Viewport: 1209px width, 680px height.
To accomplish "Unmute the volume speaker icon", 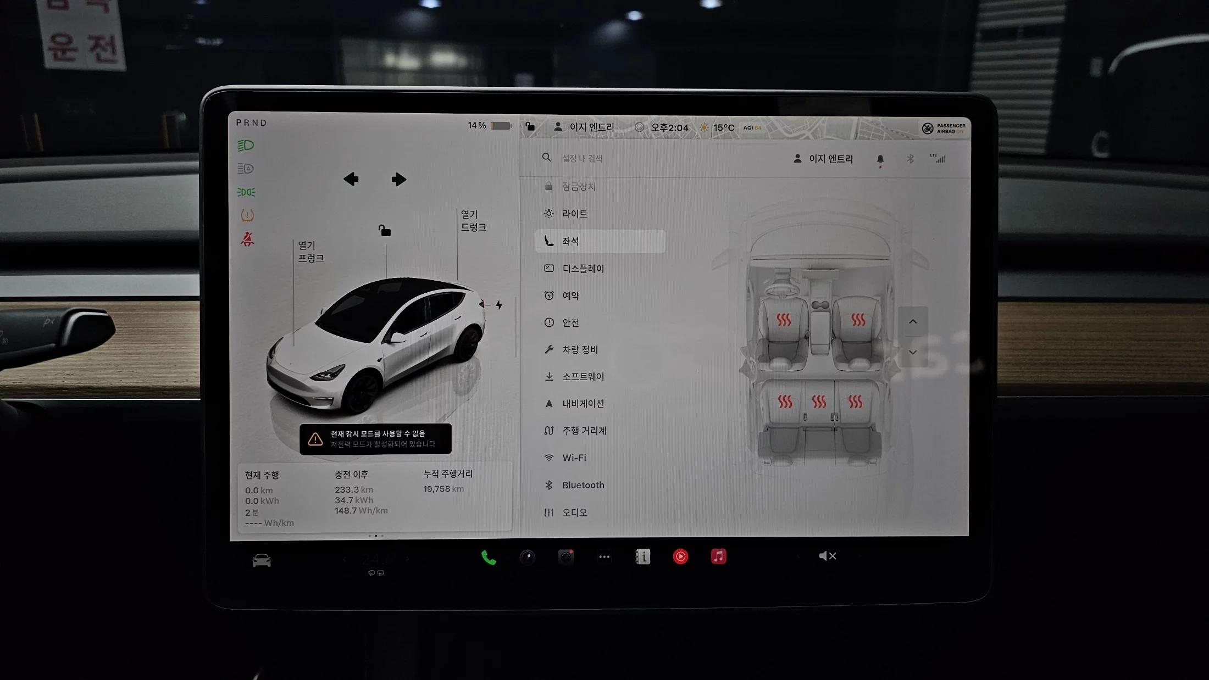I will [x=827, y=556].
